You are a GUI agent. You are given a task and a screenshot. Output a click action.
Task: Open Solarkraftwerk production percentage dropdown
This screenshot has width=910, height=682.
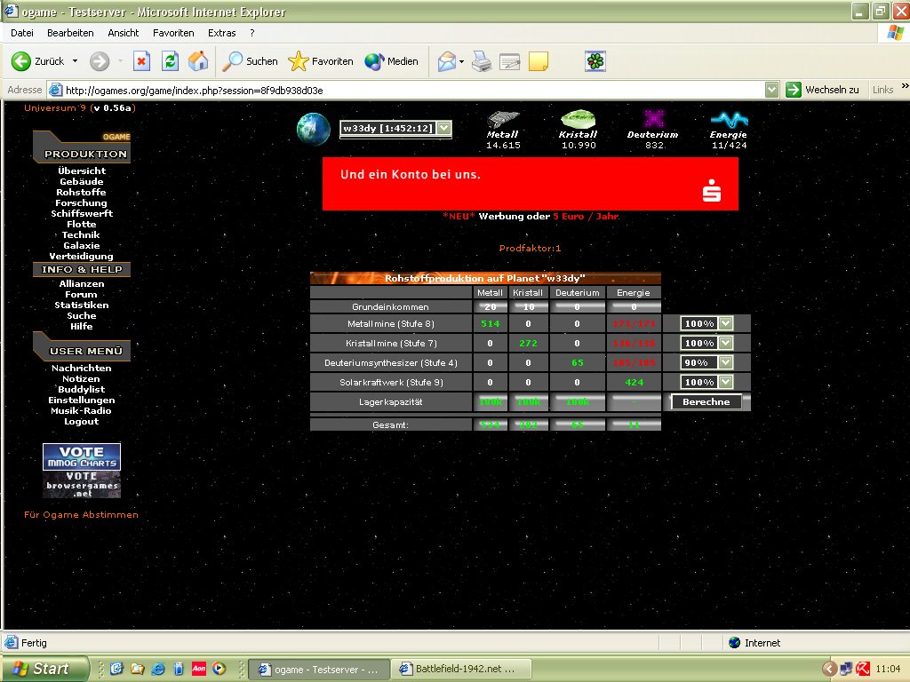click(x=725, y=382)
